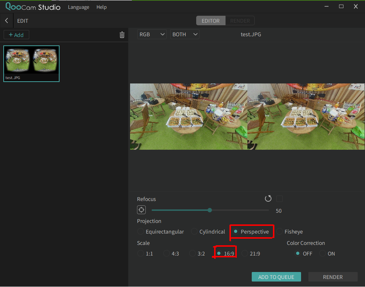Screen dimensions: 365x287
Task: Switch to the RENDER tab
Action: pos(240,21)
